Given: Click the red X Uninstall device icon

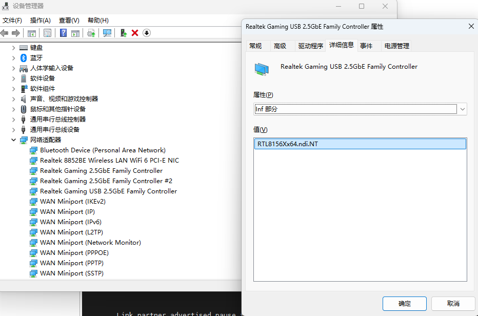Looking at the screenshot, I should 135,33.
